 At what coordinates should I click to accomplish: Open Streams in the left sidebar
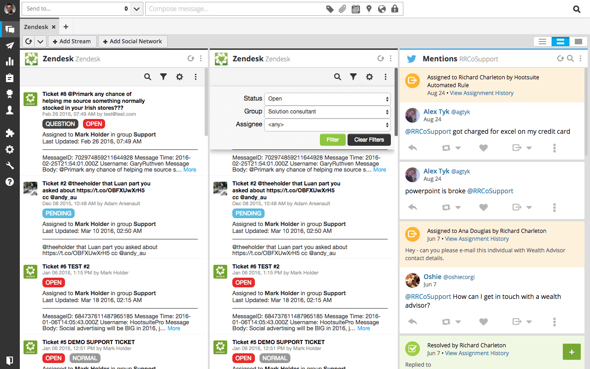10,30
